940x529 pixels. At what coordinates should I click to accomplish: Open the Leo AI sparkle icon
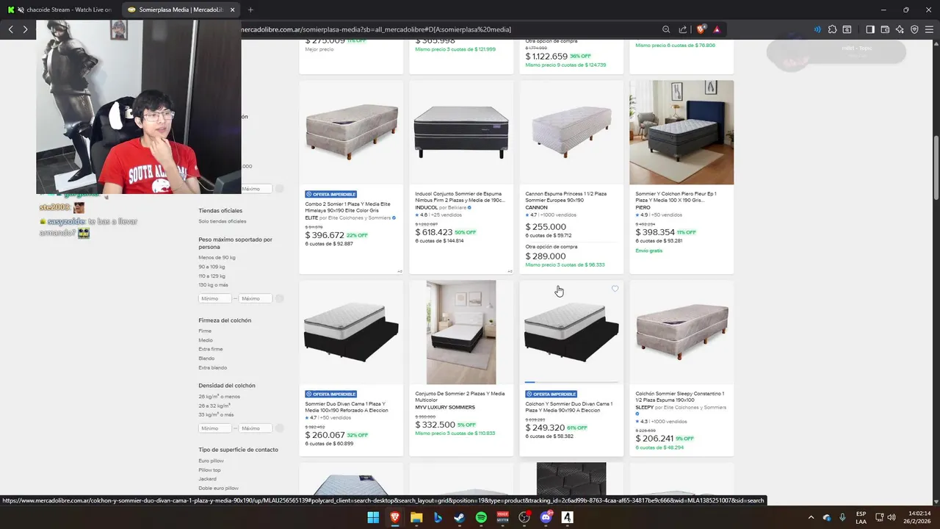pyautogui.click(x=900, y=29)
